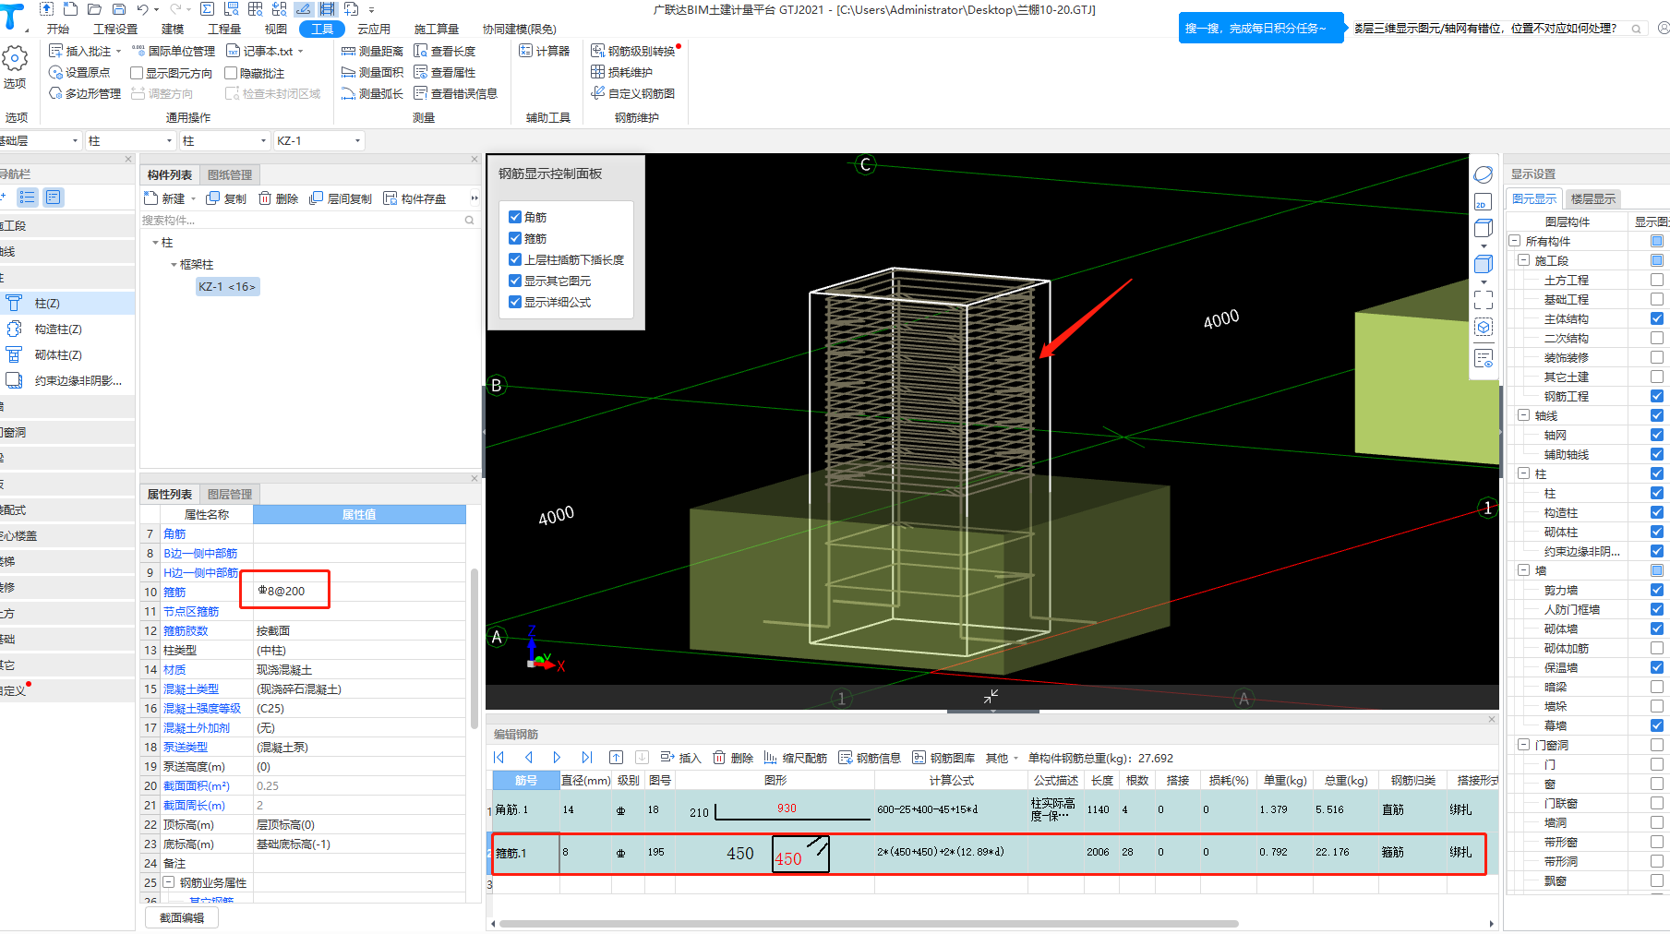Viewport: 1670px width, 934px height.
Task: Click 截面编辑 button
Action: point(182,917)
